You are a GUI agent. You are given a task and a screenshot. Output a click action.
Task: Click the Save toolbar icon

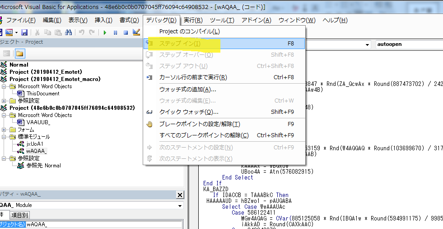click(24, 32)
